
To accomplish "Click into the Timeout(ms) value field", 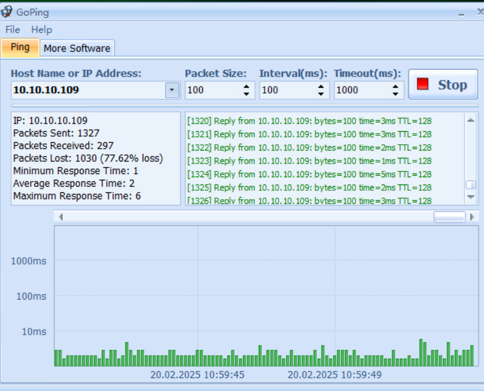I will pyautogui.click(x=363, y=90).
